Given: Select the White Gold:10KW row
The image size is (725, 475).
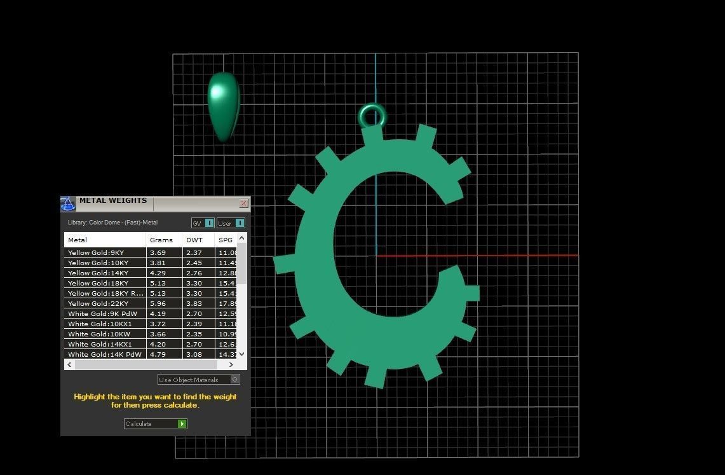Looking at the screenshot, I should [151, 334].
